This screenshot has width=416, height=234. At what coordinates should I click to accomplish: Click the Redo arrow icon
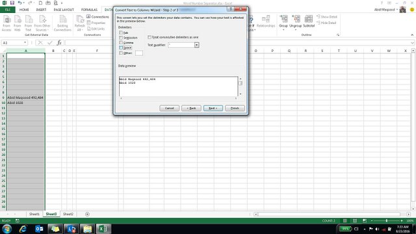coord(30,3)
